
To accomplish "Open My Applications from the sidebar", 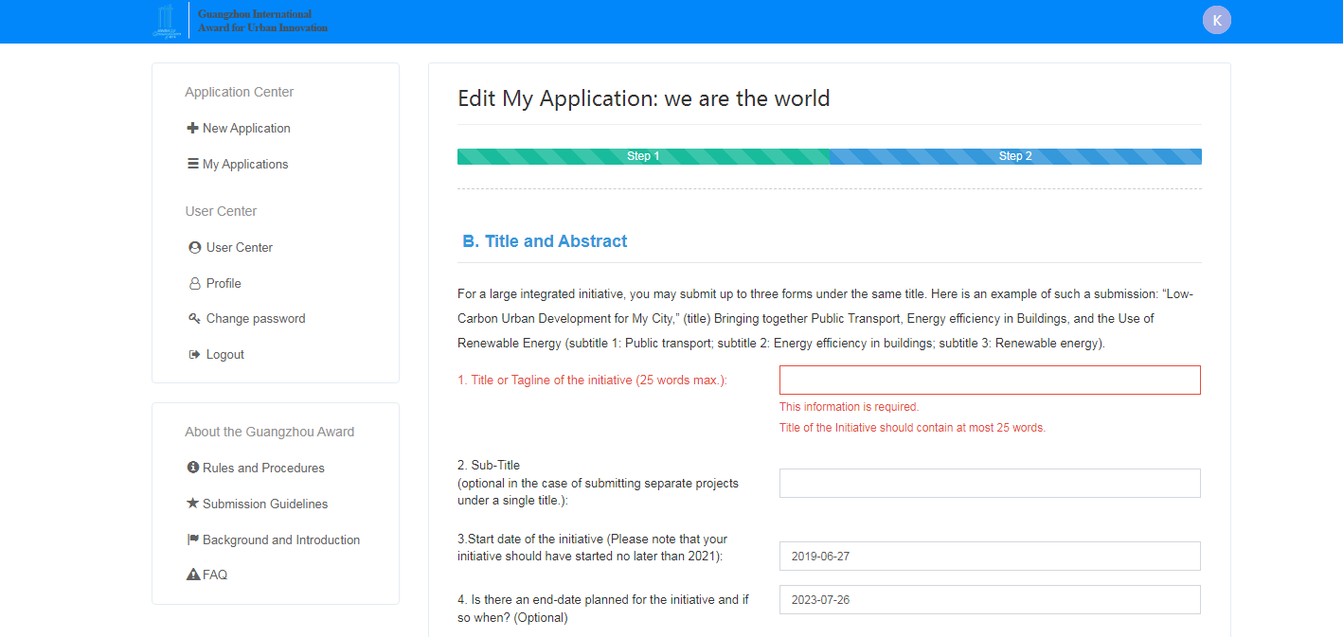I will (245, 164).
